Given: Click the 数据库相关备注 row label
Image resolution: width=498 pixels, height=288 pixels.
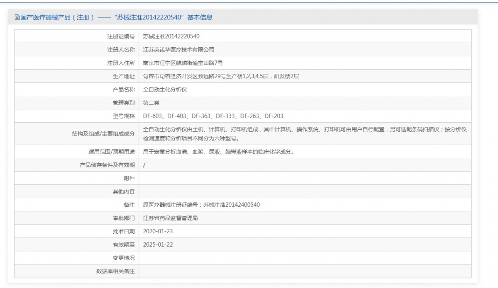Looking at the screenshot, I should pyautogui.click(x=115, y=271).
